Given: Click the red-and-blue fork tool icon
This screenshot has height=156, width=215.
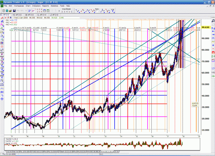Looking at the screenshot, I should tap(108, 11).
